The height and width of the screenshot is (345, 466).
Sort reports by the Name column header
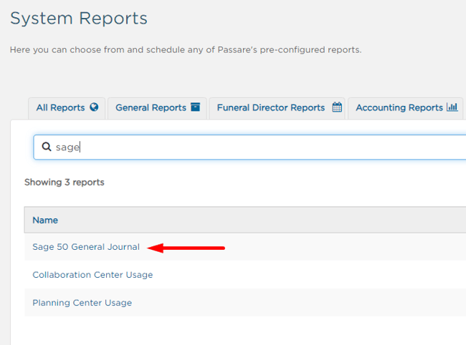tap(45, 220)
